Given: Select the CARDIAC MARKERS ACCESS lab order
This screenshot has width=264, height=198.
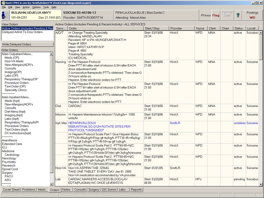Looking at the screenshot, I should (x=157, y=181).
